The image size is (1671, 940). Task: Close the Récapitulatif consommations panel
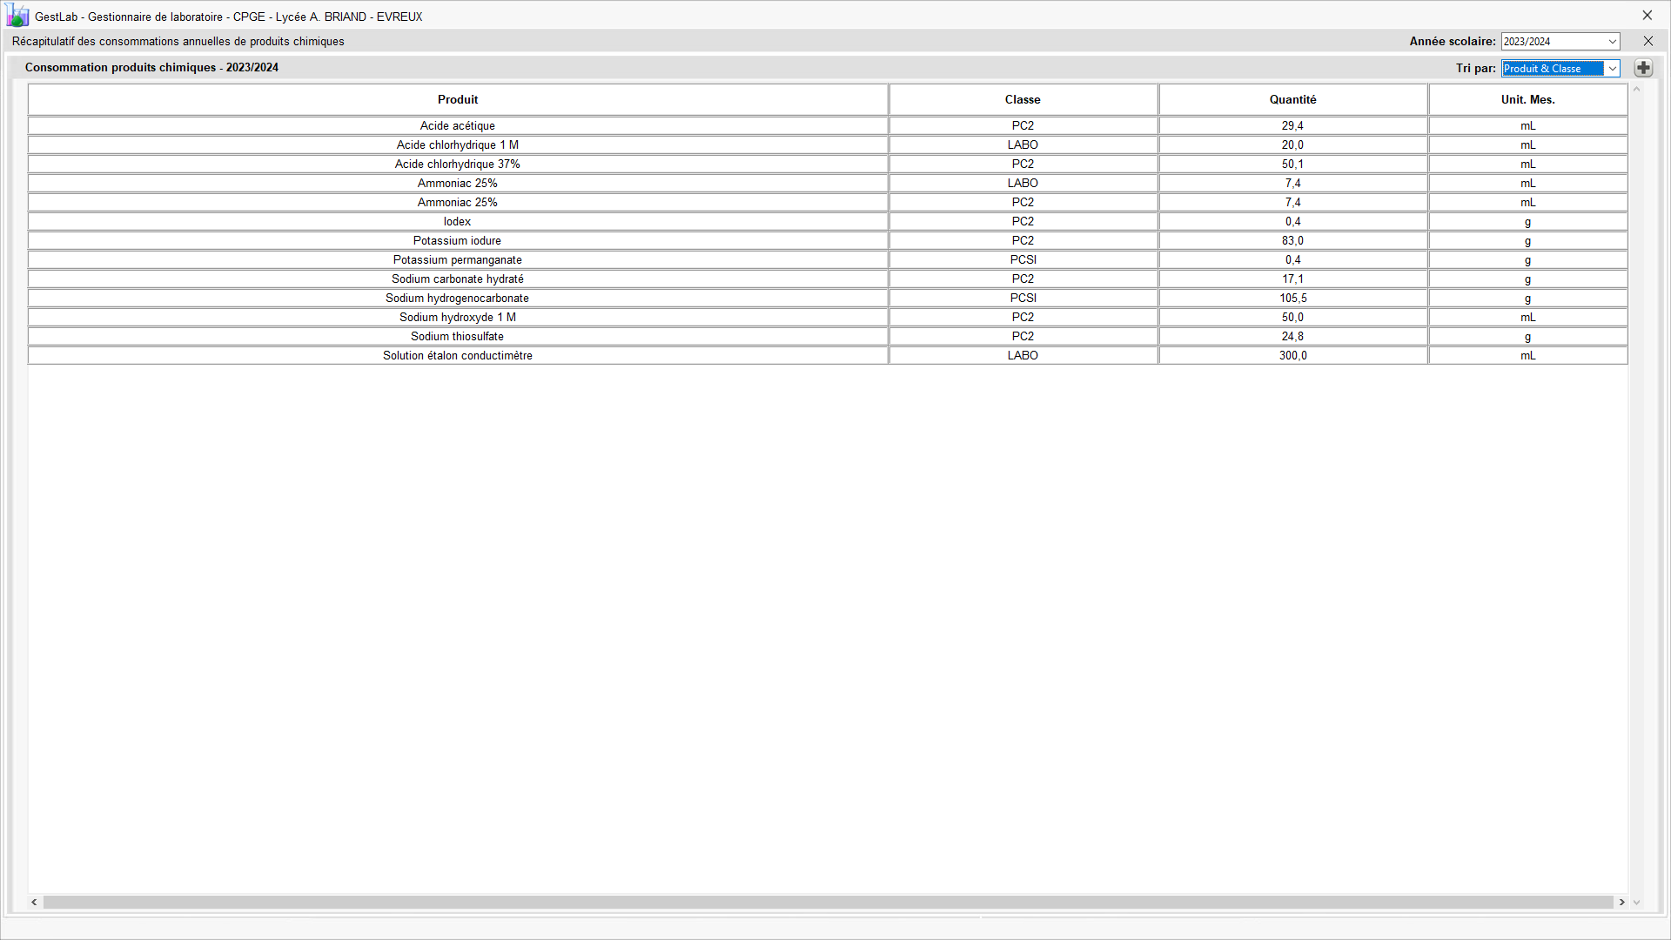tap(1648, 41)
